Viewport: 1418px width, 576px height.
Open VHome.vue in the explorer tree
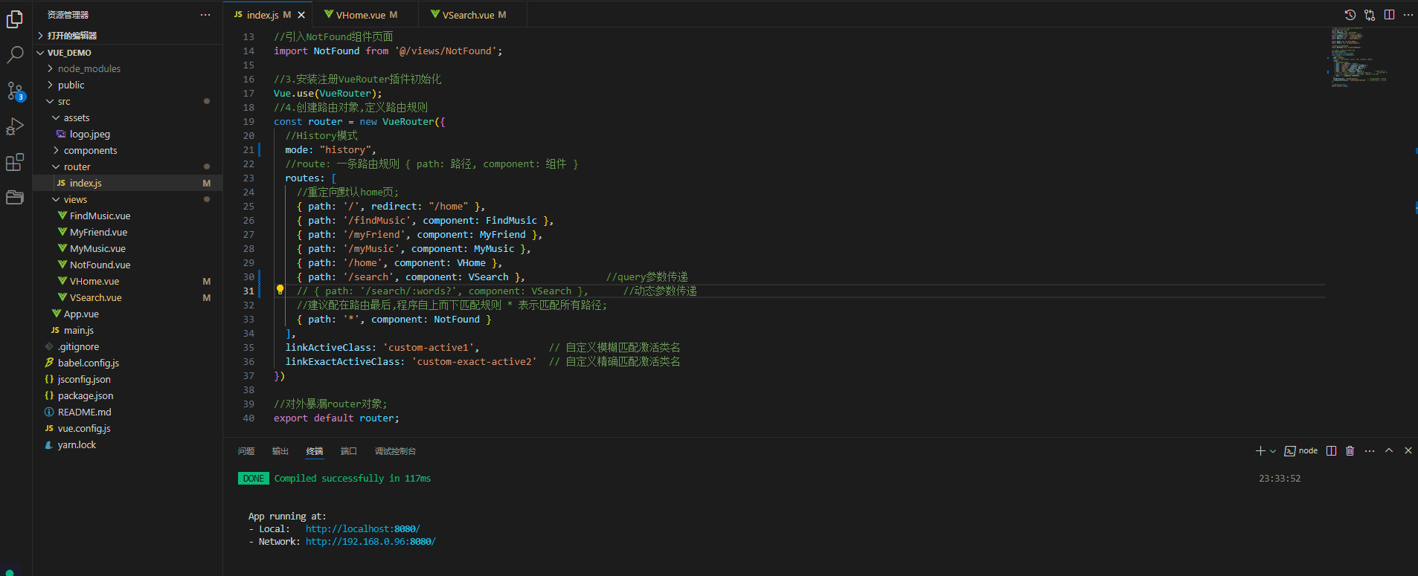coord(128,281)
